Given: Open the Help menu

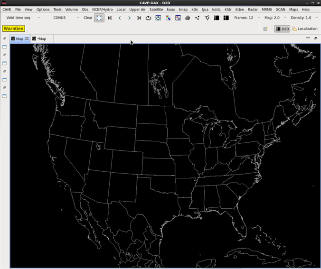Looking at the screenshot, I should (306, 9).
